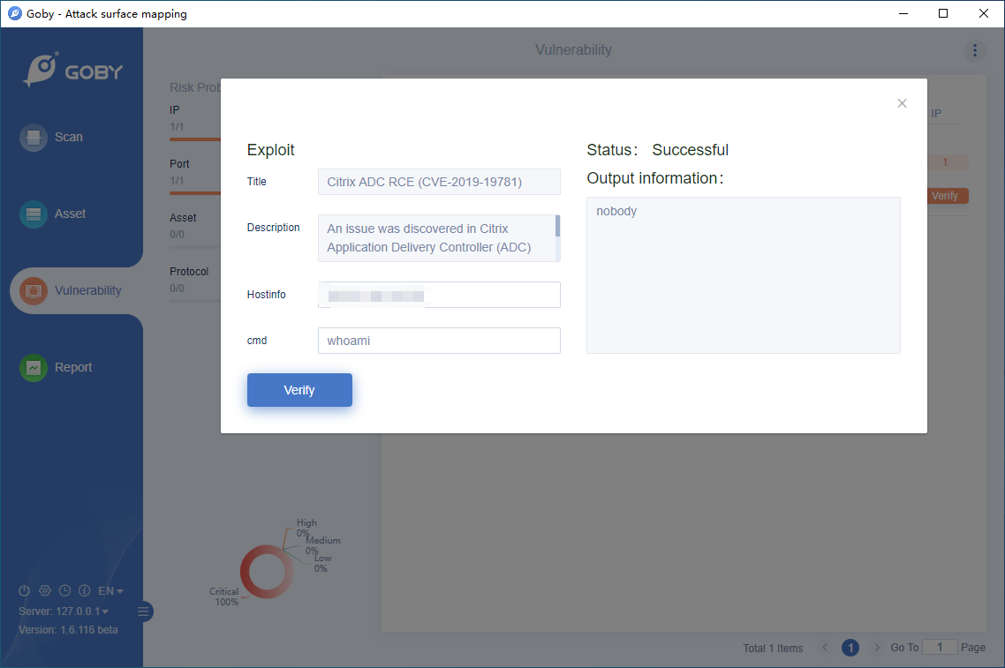Click the 'Exploit' dialog heading

tap(270, 150)
